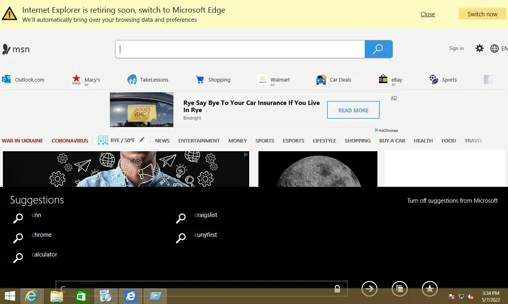Click the lock icon in address bar
Screen dimensions: 508x304
337,289
